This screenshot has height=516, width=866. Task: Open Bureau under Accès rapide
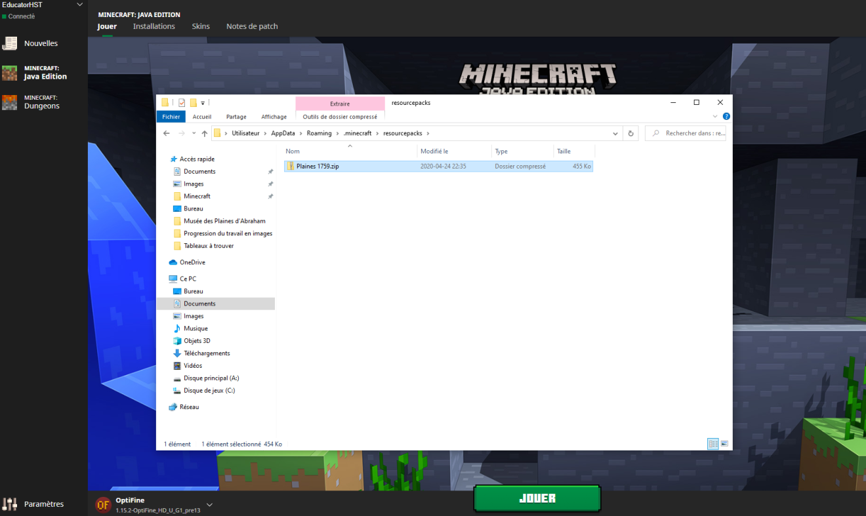(x=193, y=208)
